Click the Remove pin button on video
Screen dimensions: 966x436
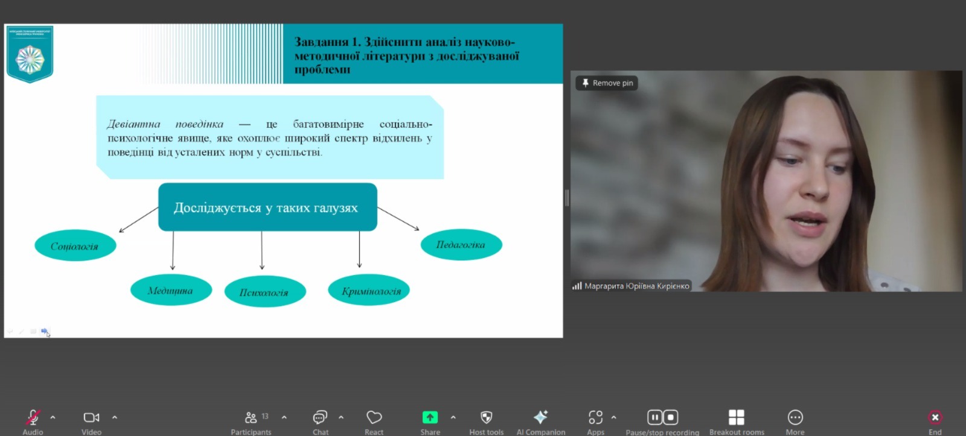[607, 83]
